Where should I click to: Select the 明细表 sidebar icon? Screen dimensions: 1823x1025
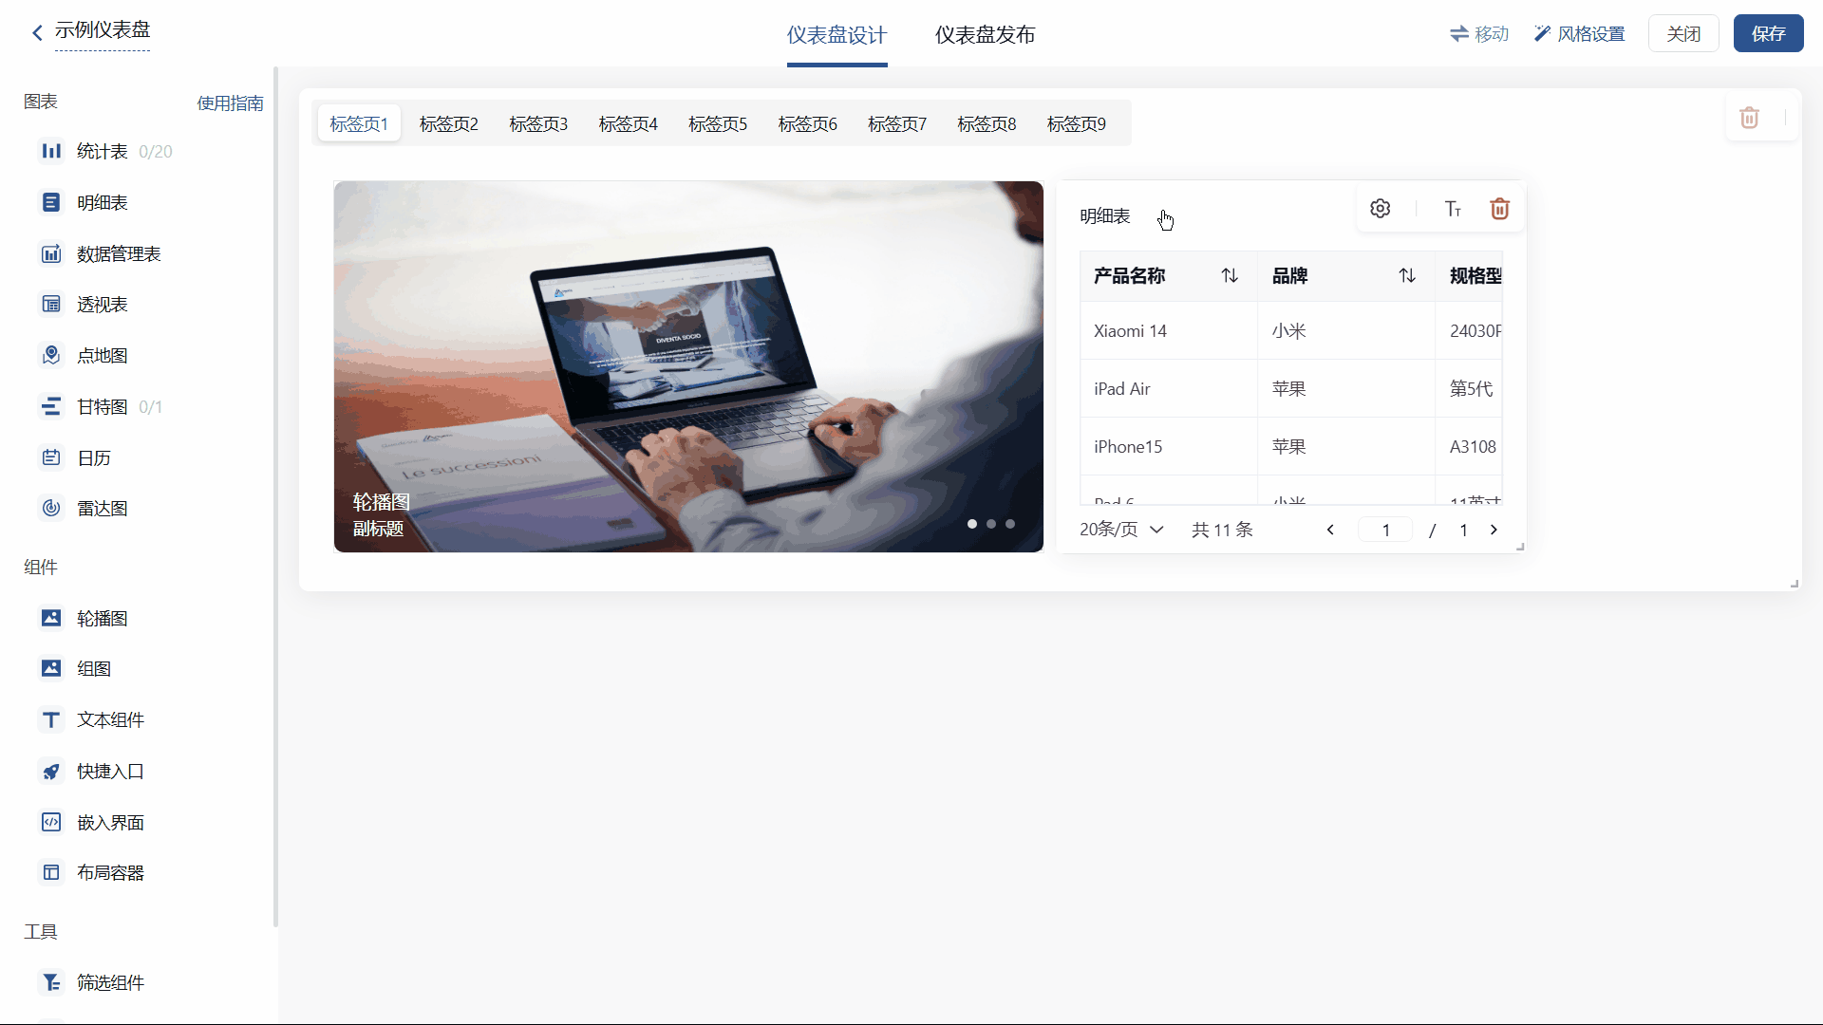tap(51, 202)
